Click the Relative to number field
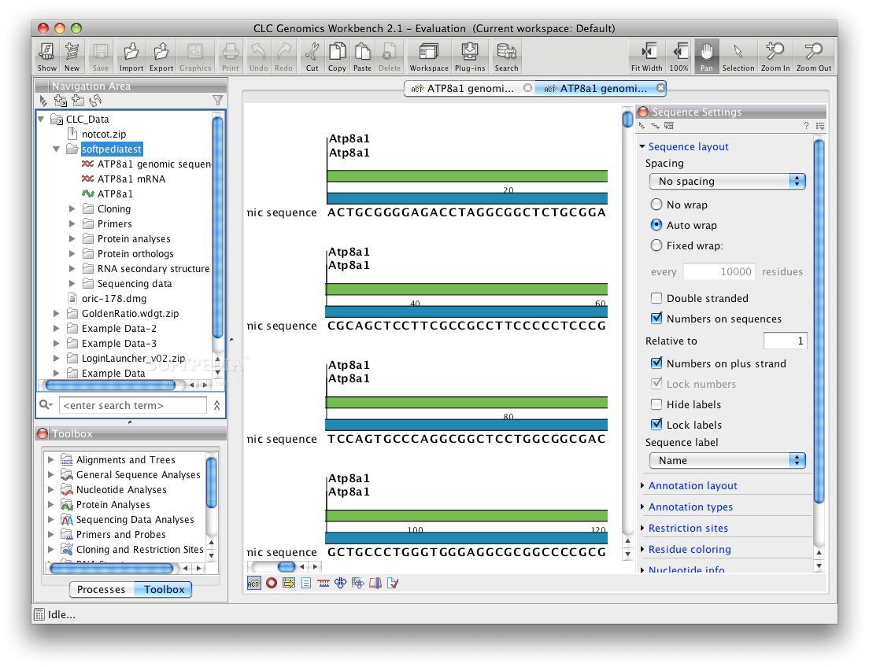Screen dimensions: 869x667 pyautogui.click(x=785, y=341)
